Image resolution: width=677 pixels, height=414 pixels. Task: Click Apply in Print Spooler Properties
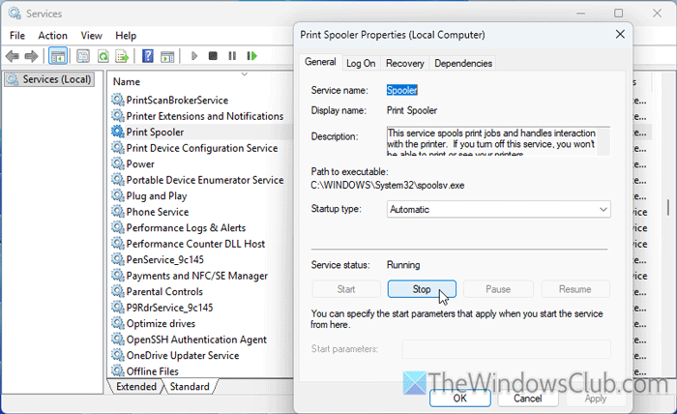[x=596, y=398]
